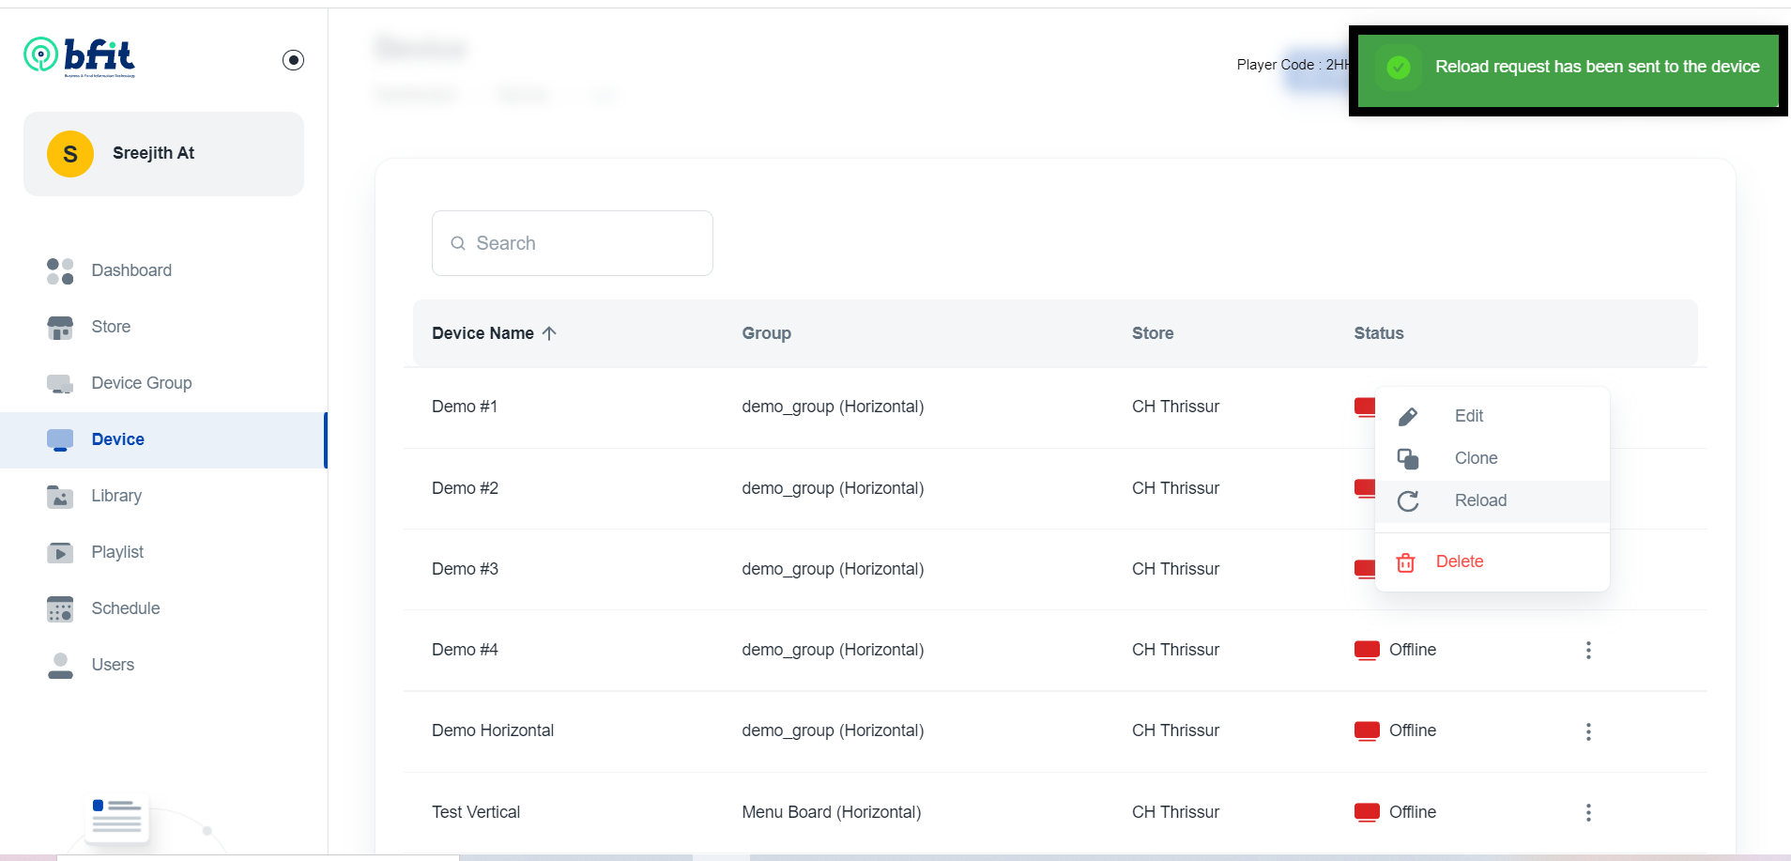Open the Schedule page
1791x861 pixels.
coord(126,608)
